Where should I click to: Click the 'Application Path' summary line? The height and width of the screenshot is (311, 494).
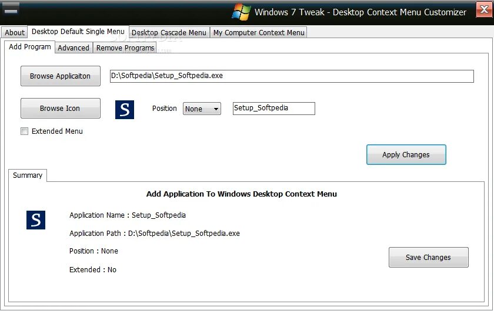(x=155, y=234)
